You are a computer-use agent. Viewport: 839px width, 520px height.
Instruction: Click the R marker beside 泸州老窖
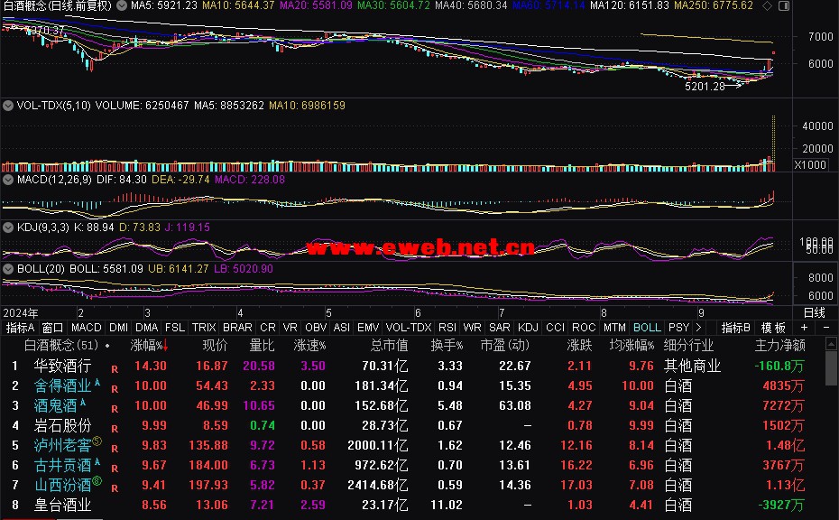[115, 449]
